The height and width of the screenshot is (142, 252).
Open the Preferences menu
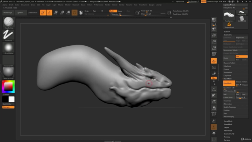[98, 5]
